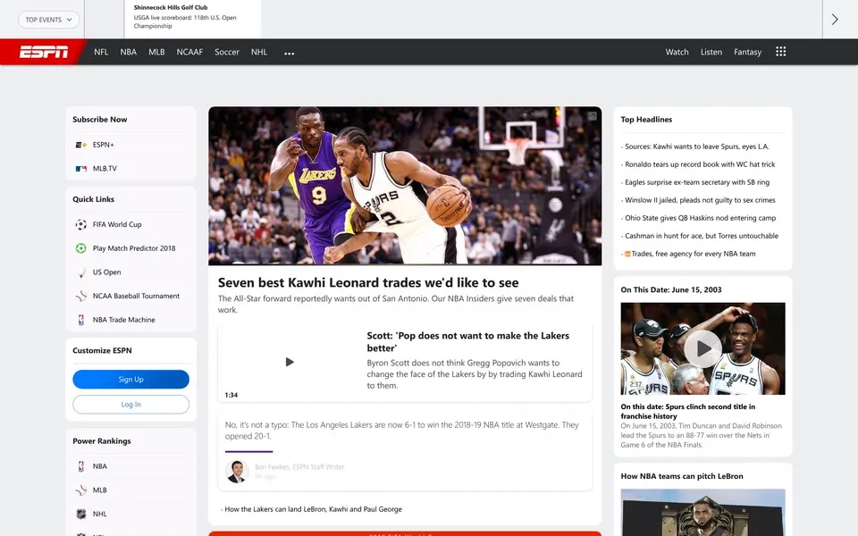Open the NCAAF menu

point(189,52)
